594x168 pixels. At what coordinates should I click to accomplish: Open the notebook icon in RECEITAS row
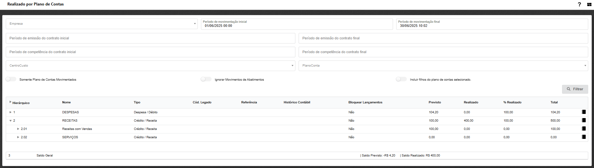click(584, 120)
